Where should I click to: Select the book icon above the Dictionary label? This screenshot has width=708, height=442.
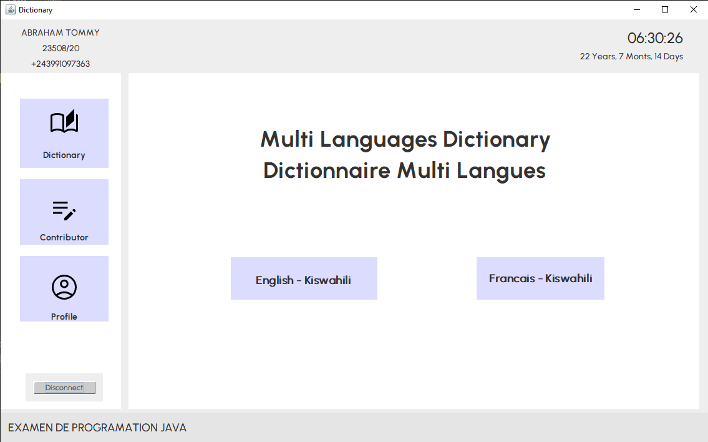[64, 120]
